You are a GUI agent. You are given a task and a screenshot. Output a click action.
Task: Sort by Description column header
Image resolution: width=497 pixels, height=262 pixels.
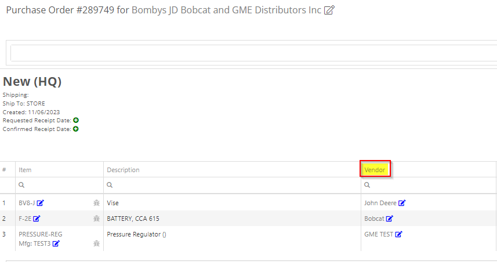[x=123, y=170]
